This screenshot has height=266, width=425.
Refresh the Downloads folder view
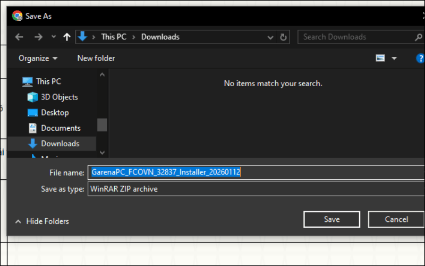[284, 37]
